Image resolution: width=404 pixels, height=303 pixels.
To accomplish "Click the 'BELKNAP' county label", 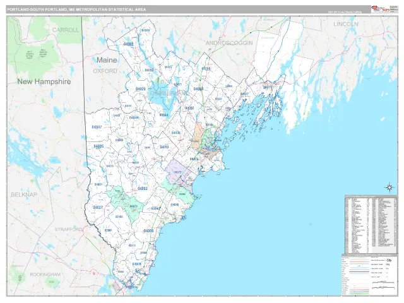I will coord(24,194).
